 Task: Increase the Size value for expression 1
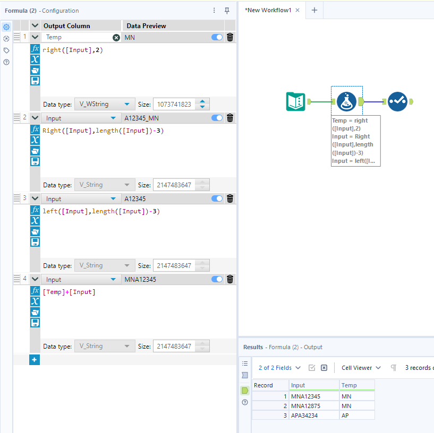tap(202, 101)
